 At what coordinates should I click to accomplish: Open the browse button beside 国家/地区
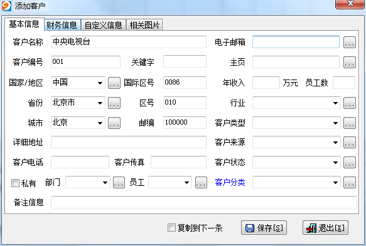coord(114,83)
